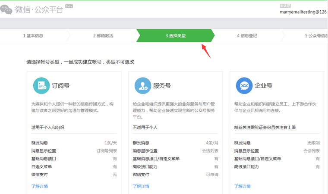Click the marryemailtesting@126 account email

pos(304,12)
